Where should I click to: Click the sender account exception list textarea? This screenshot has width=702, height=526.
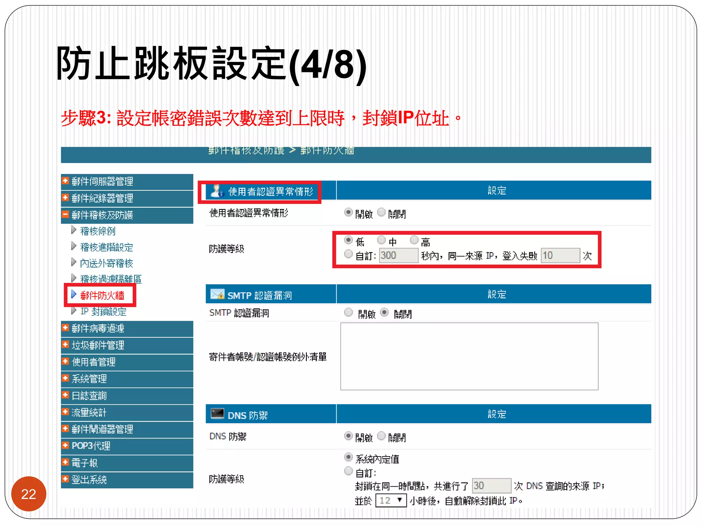469,356
